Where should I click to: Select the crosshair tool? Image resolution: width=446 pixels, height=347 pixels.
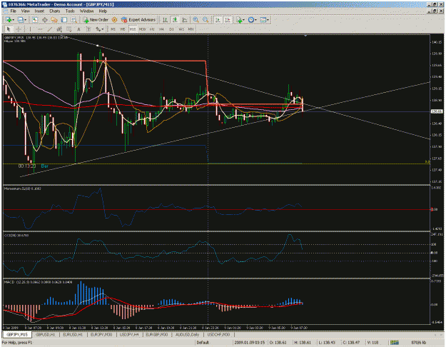pos(19,29)
